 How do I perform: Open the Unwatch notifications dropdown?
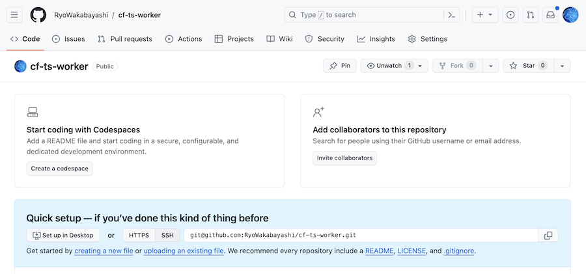[395, 66]
